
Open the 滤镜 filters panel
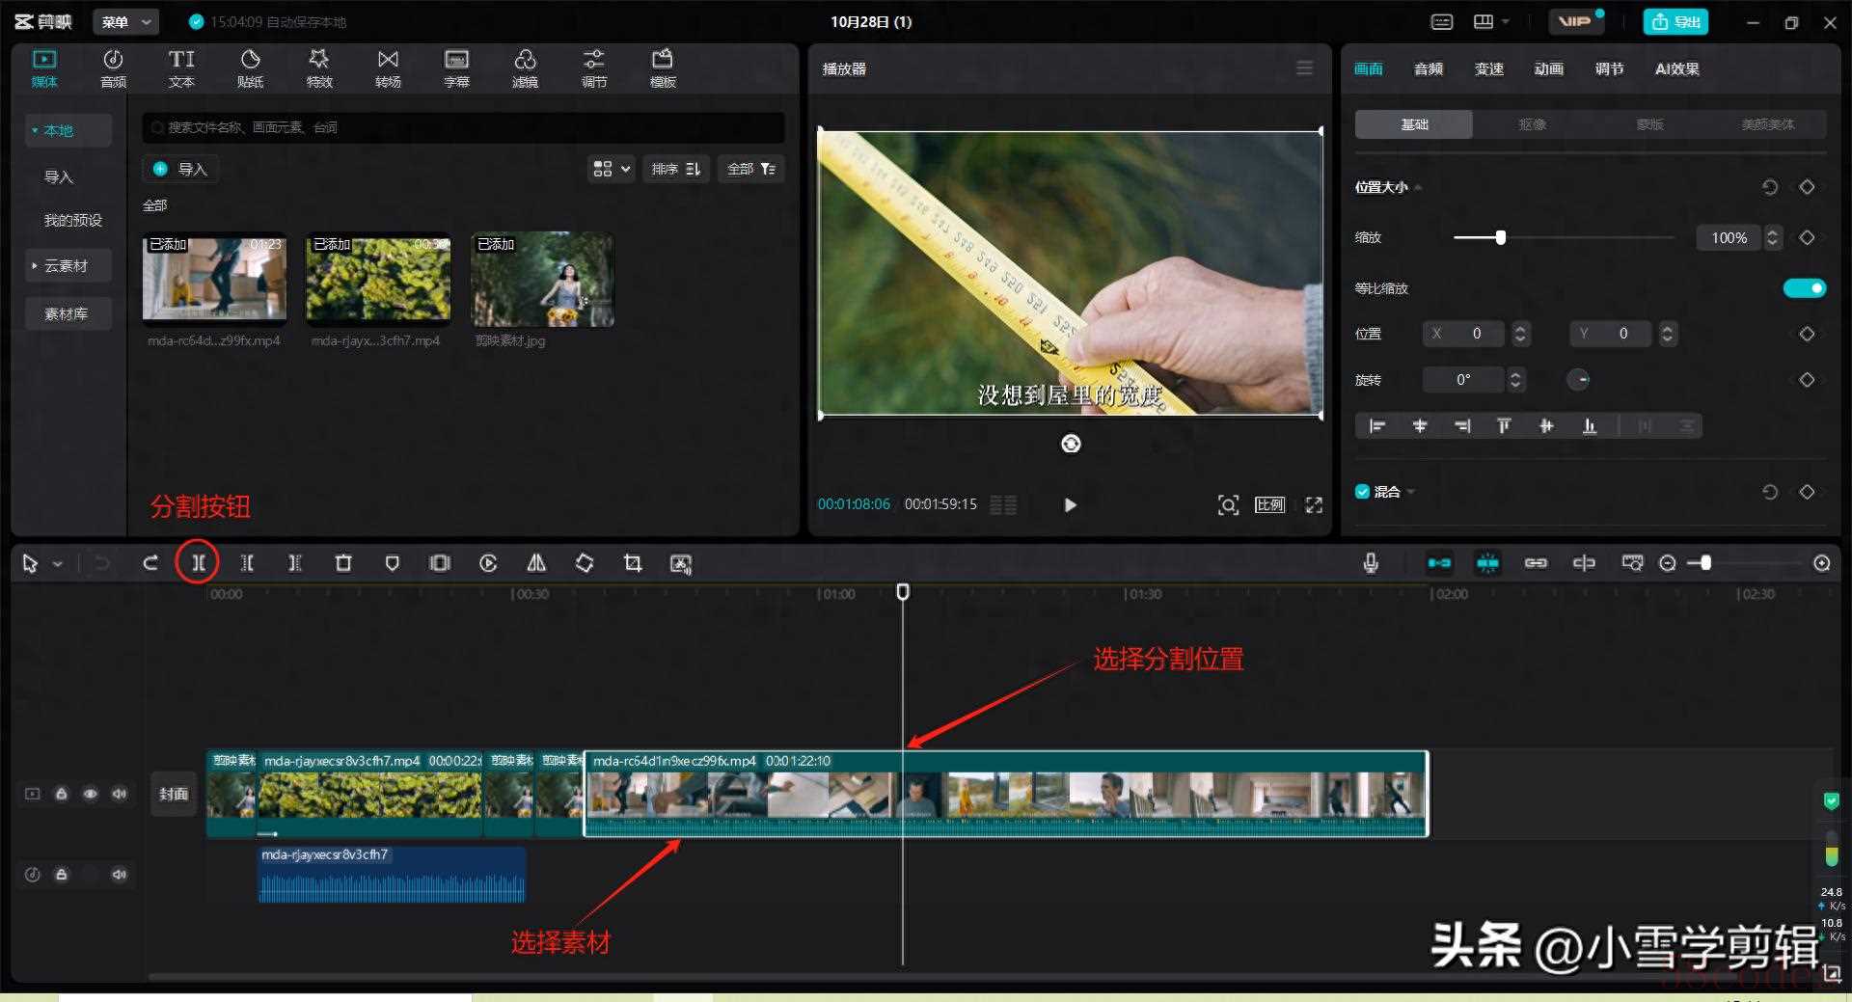click(525, 68)
